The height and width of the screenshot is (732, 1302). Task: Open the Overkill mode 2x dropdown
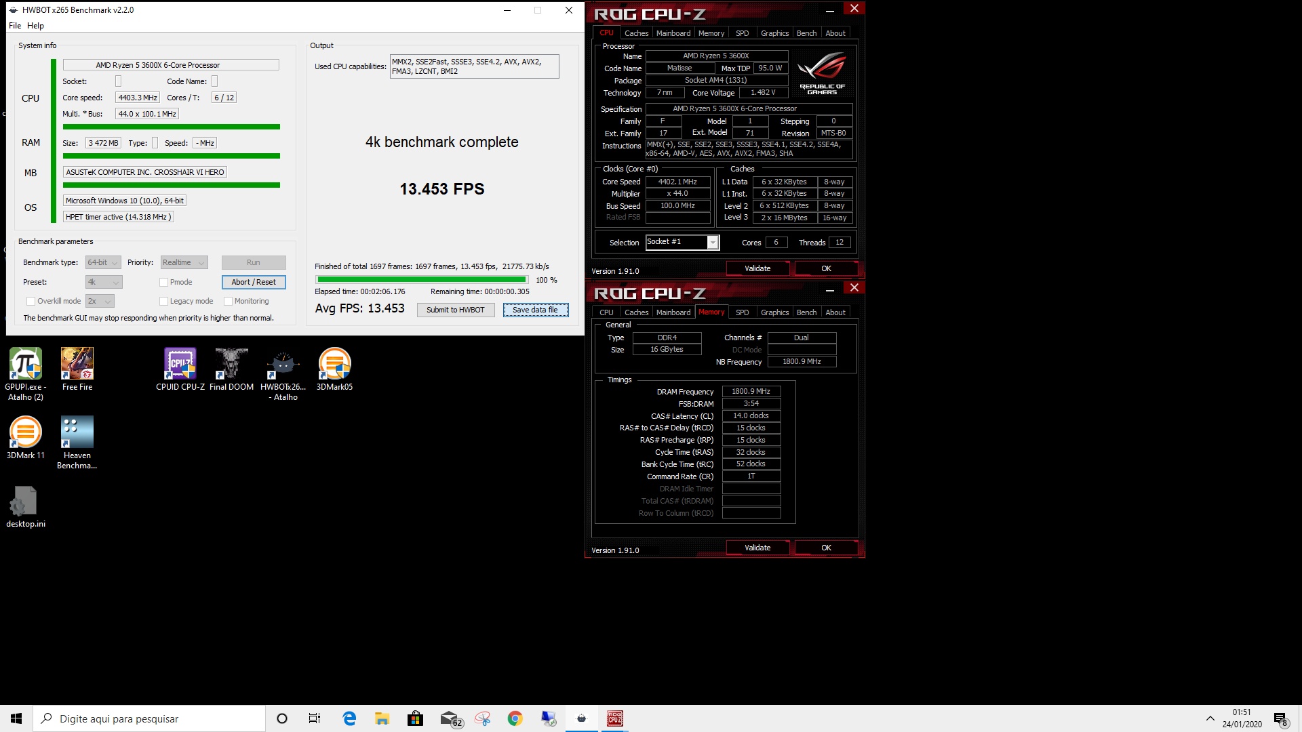click(x=100, y=301)
